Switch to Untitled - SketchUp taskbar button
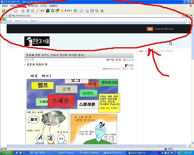 click(90, 153)
